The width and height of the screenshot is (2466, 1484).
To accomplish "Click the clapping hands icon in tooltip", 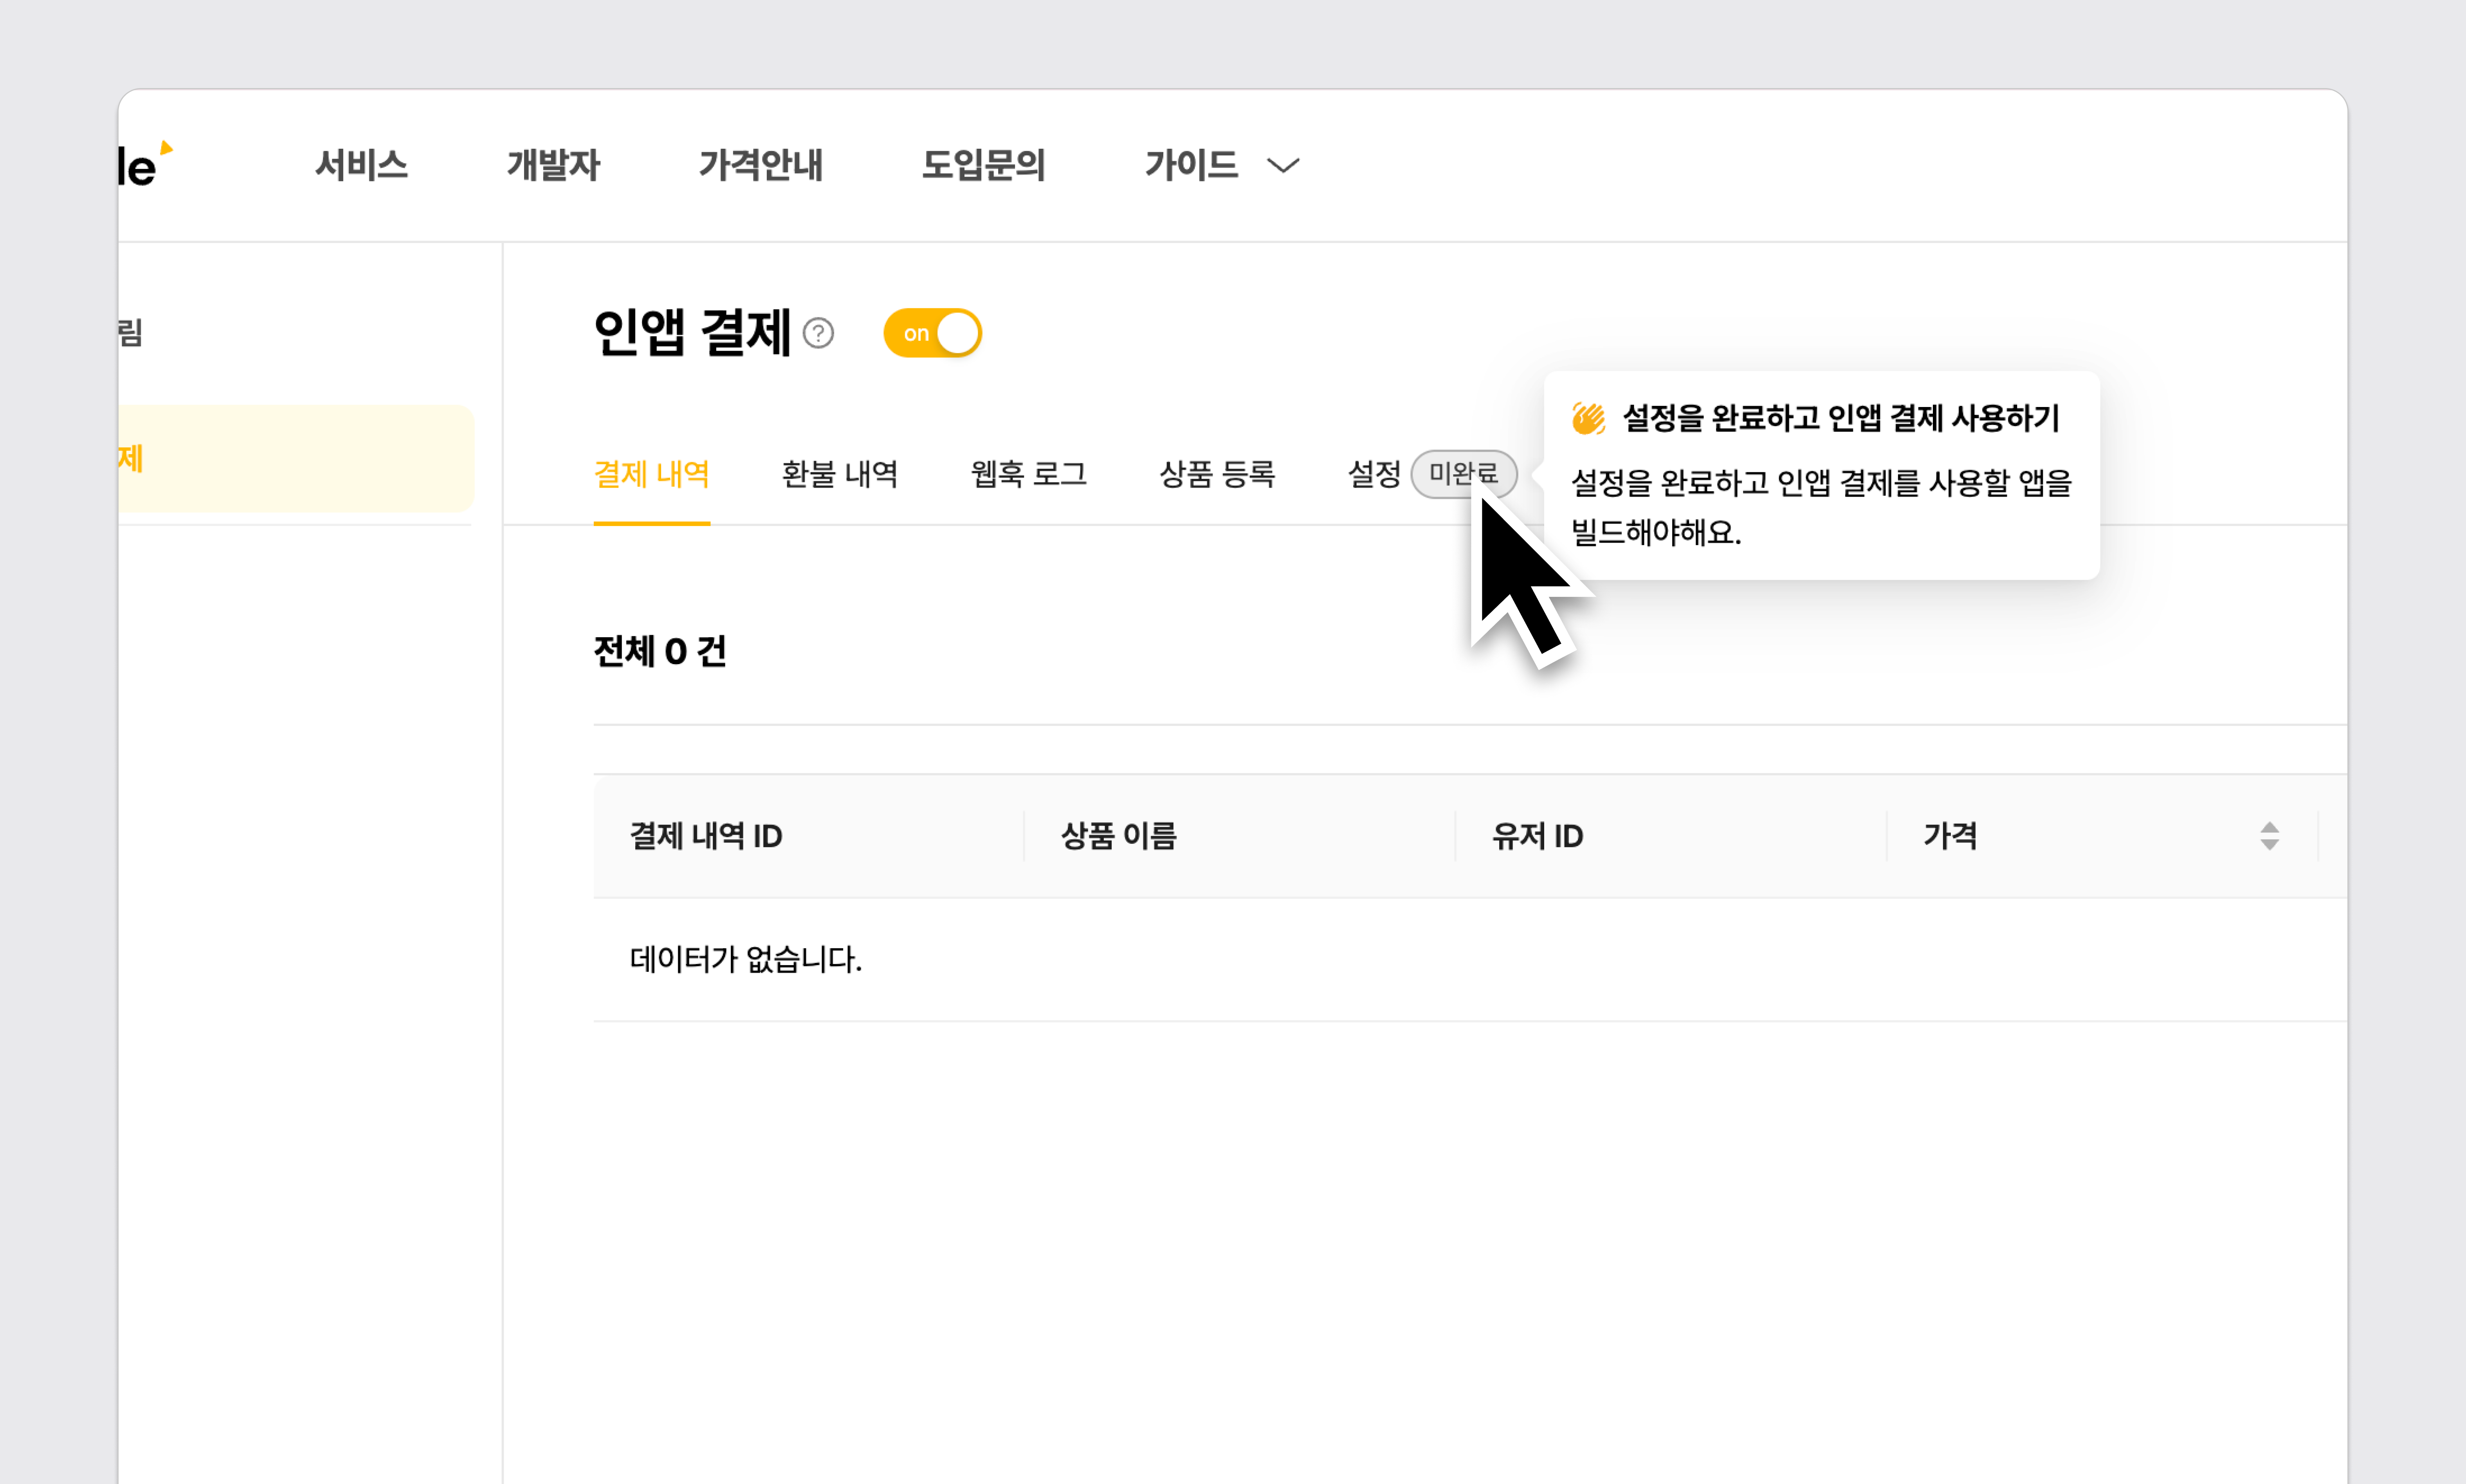I will click(x=1588, y=418).
